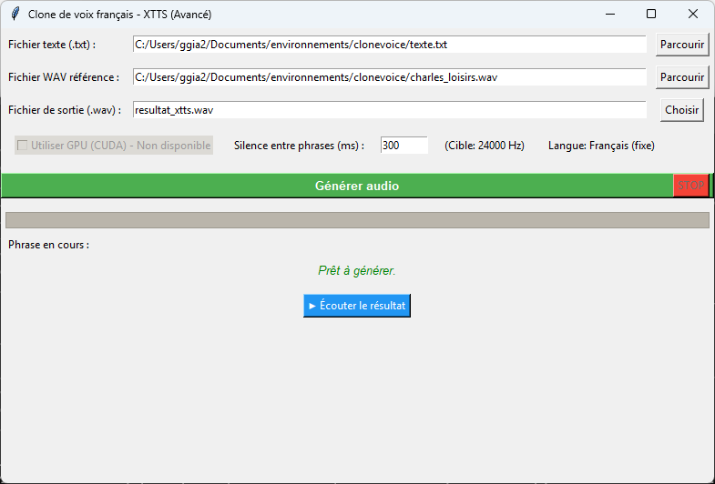This screenshot has height=484, width=715.
Task: Click the gray progress bar
Action: point(357,220)
